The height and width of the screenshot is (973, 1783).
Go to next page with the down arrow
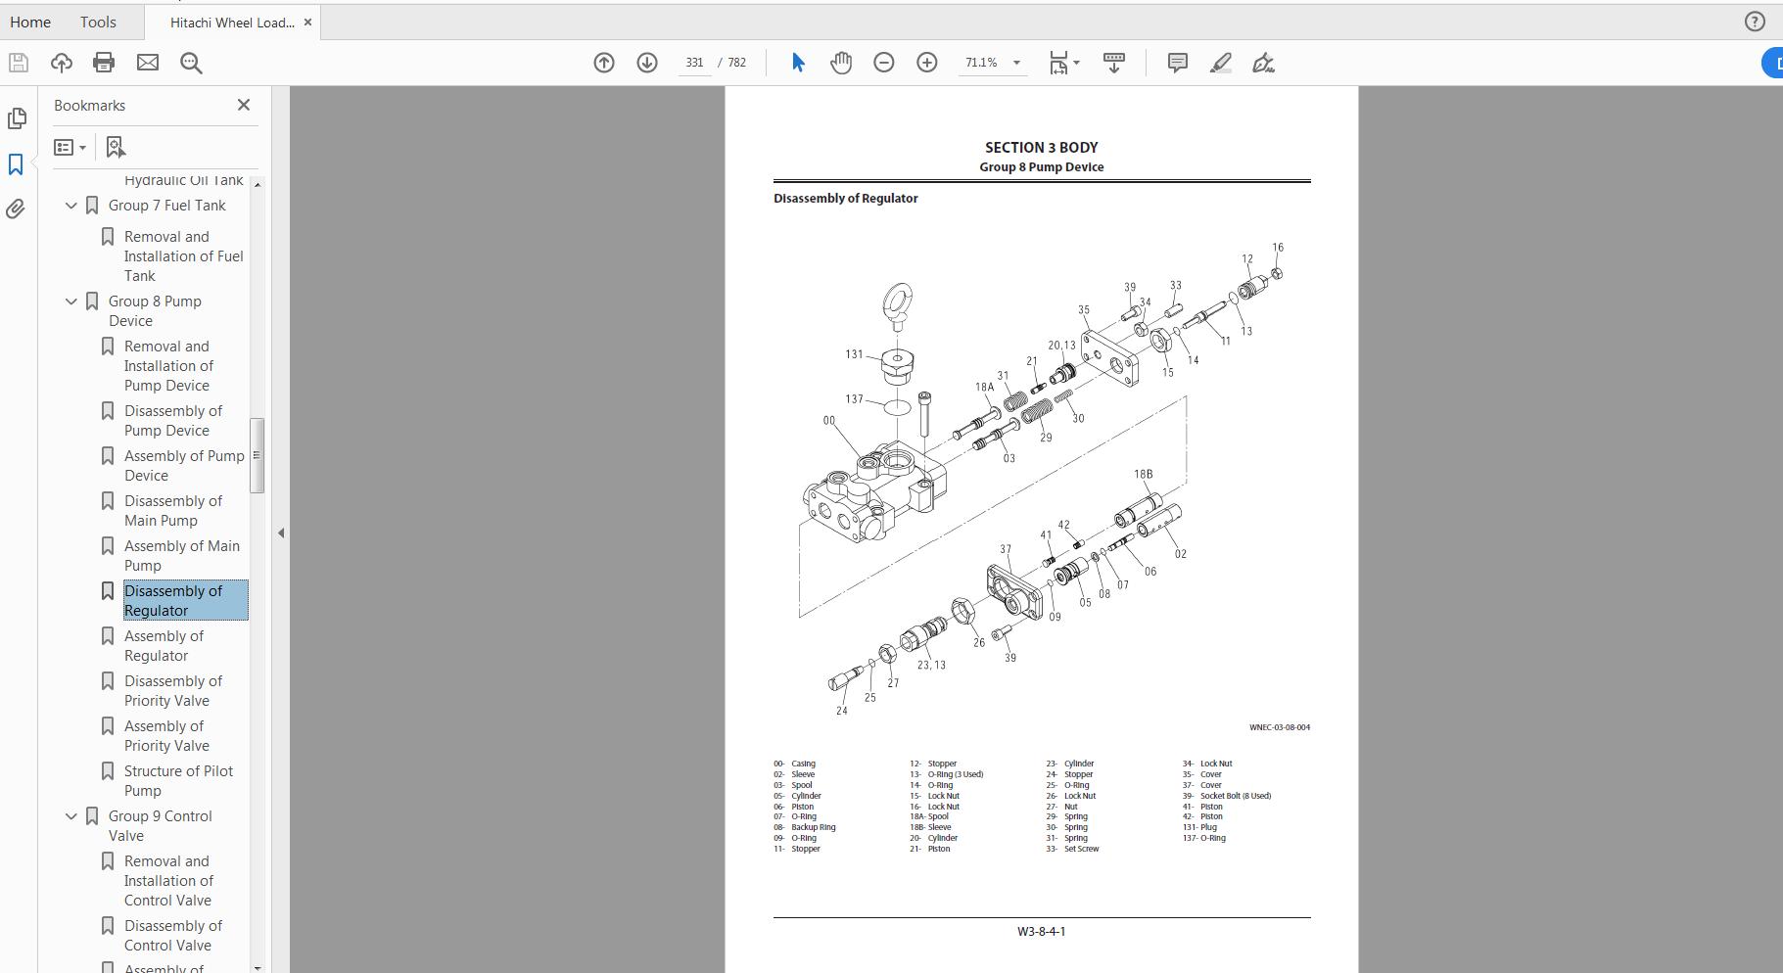click(647, 63)
